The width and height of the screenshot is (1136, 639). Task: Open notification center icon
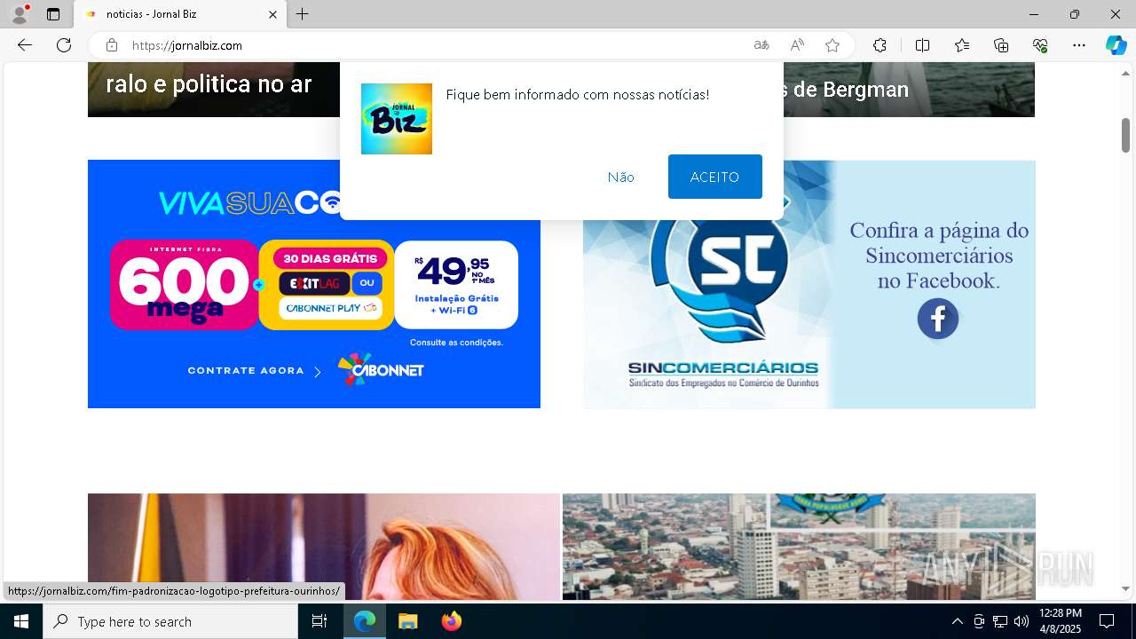[1107, 621]
